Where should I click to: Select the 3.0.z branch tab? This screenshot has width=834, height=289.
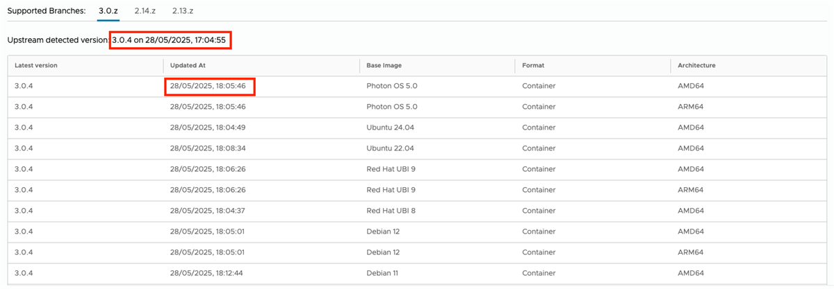108,11
